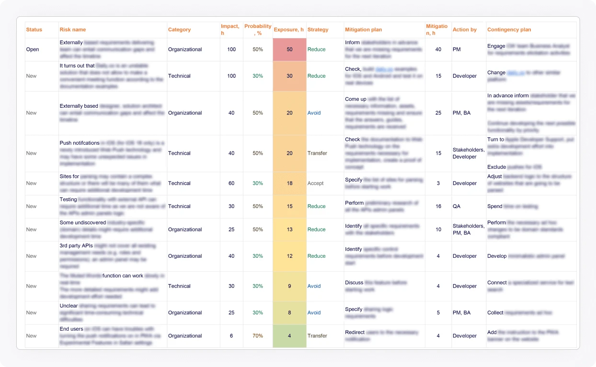Click the Action by column header
The height and width of the screenshot is (367, 596).
[x=464, y=30]
